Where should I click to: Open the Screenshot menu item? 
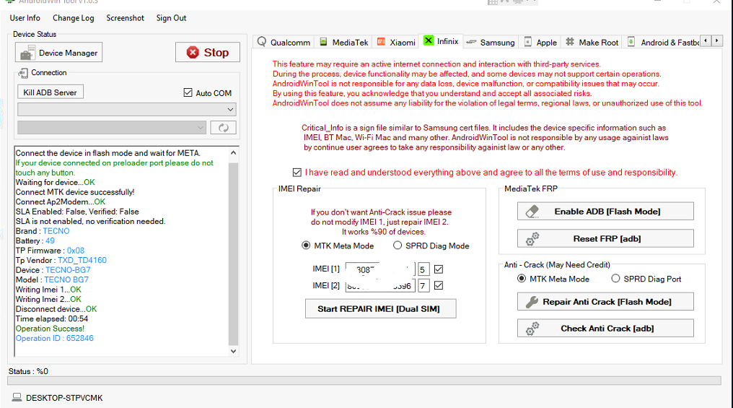(125, 18)
